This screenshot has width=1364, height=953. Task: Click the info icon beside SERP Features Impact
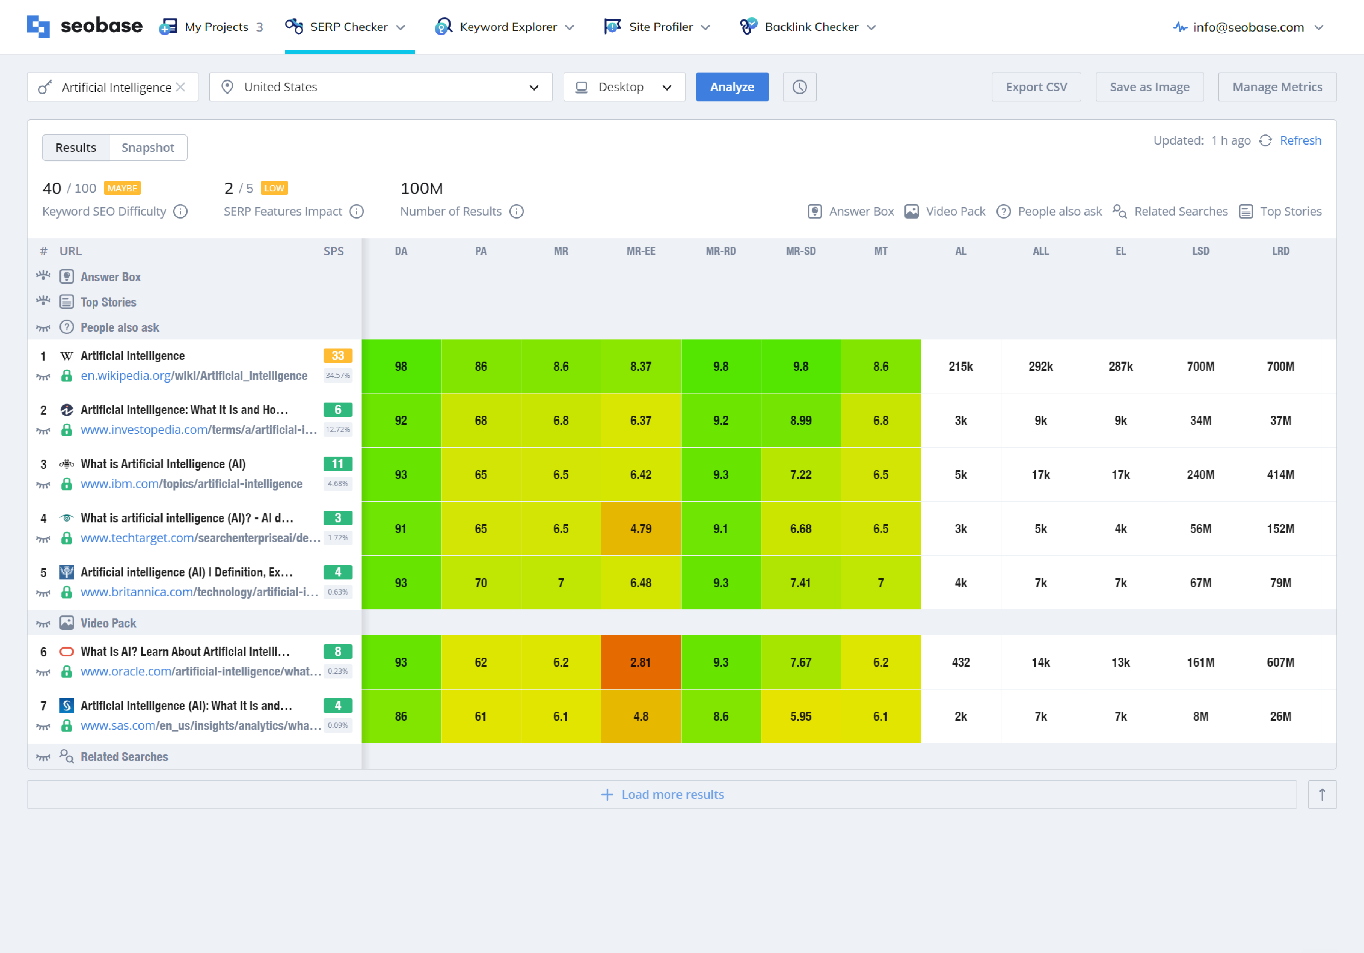[x=356, y=212]
